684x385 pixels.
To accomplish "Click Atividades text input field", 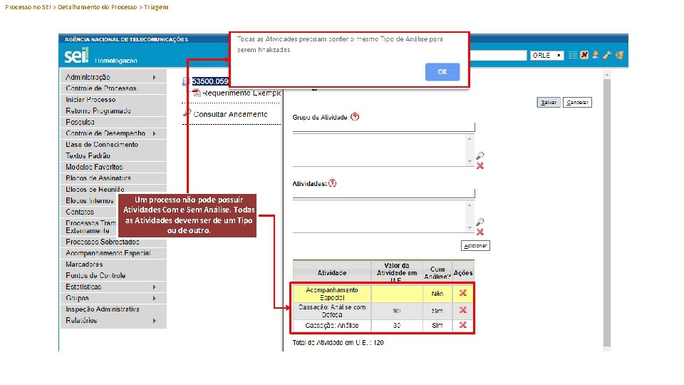I will [x=383, y=193].
